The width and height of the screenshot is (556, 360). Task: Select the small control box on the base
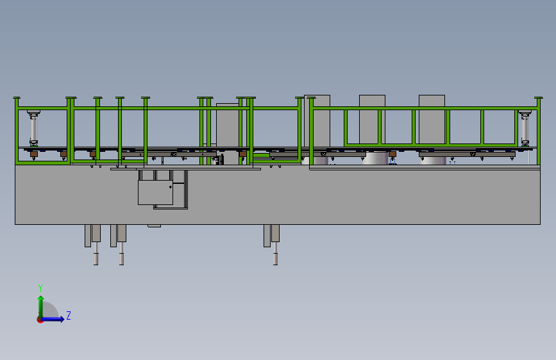click(155, 192)
